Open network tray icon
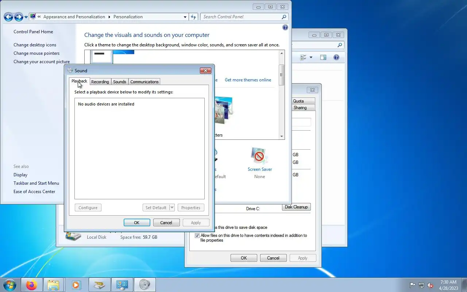 pyautogui.click(x=421, y=285)
